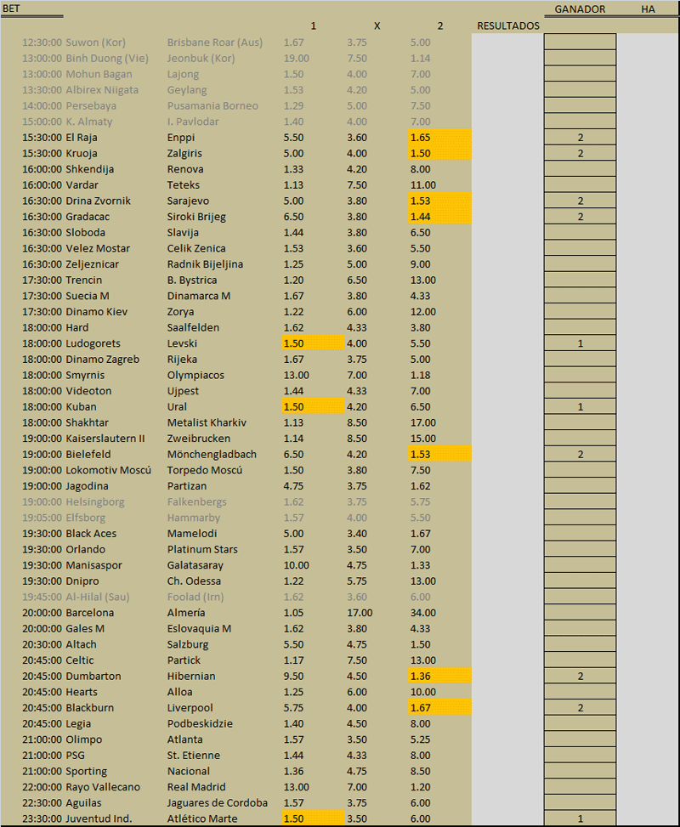Click highlighted 1.50 odds for Ludogorets
The width and height of the screenshot is (680, 827).
314,343
